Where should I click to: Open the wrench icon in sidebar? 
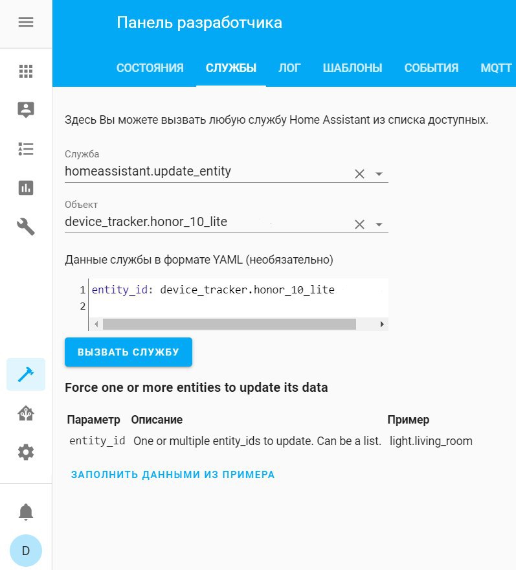26,227
